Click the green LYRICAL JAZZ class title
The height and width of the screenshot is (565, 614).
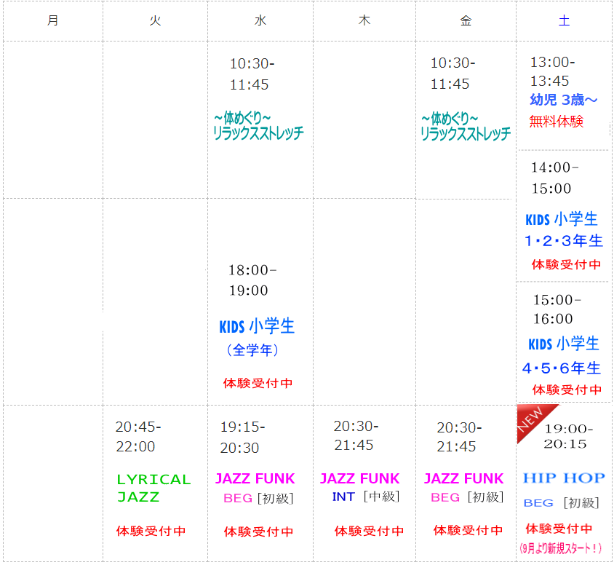coord(153,488)
